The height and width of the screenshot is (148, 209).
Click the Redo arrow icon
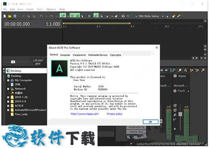click(x=51, y=16)
